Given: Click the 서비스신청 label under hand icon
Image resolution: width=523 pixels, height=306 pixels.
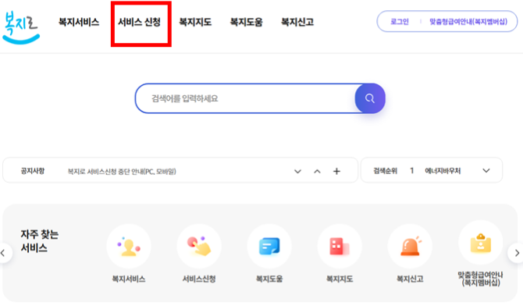Looking at the screenshot, I should pos(199,279).
